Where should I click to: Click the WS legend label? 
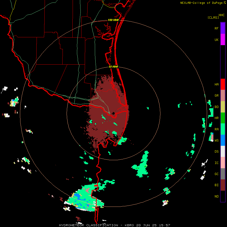click(x=216, y=140)
